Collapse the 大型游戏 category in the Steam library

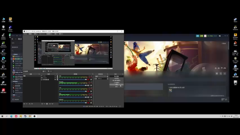(x=12, y=55)
